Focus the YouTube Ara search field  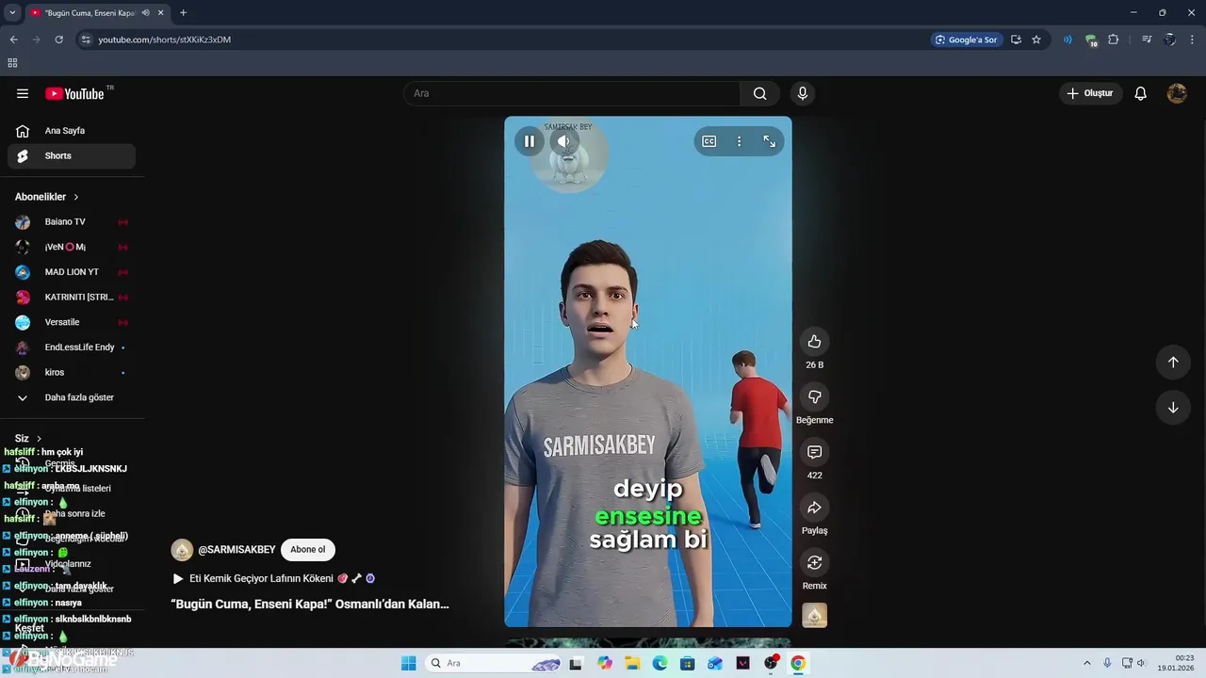(x=572, y=93)
